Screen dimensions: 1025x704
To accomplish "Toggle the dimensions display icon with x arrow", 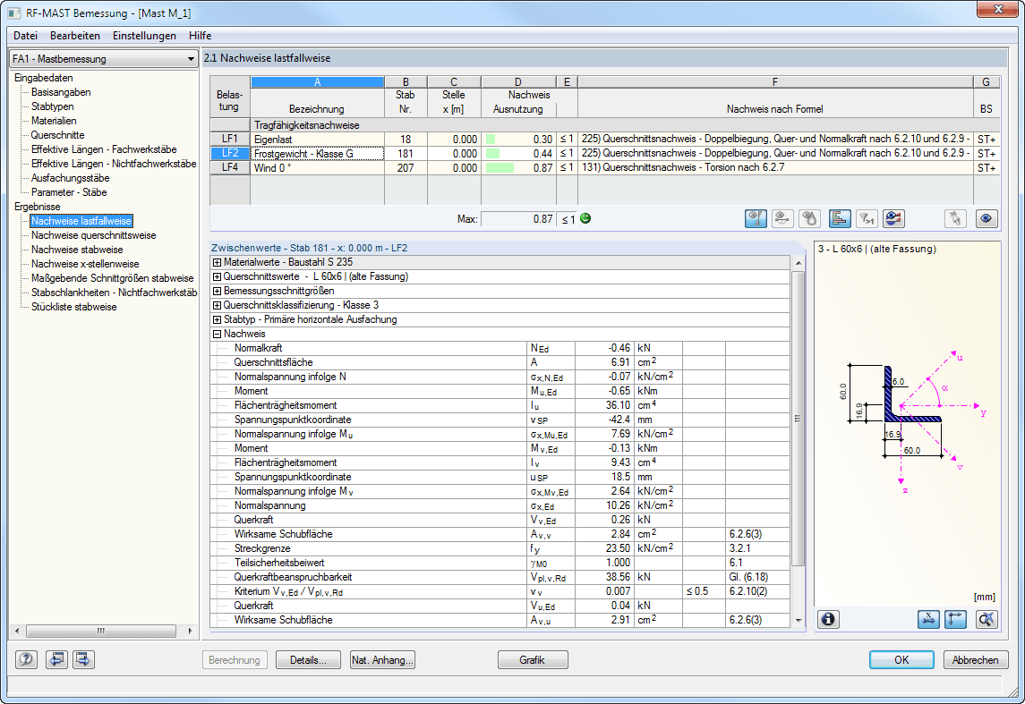I will point(928,619).
